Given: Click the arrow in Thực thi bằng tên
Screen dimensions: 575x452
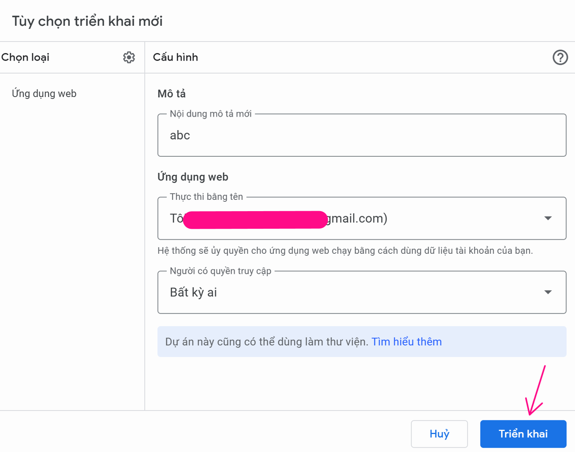Looking at the screenshot, I should [x=548, y=218].
